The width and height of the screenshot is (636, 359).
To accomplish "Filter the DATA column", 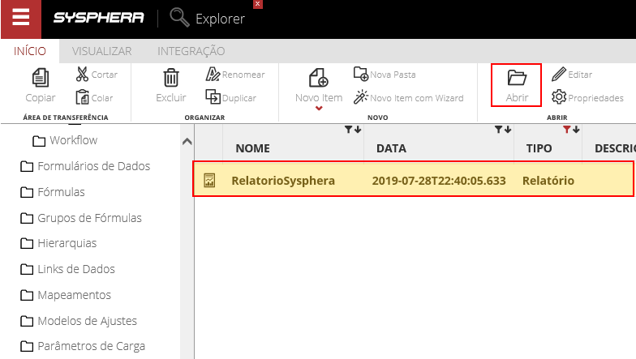I will click(x=498, y=130).
